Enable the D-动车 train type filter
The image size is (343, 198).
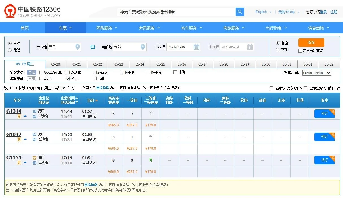coord(68,72)
